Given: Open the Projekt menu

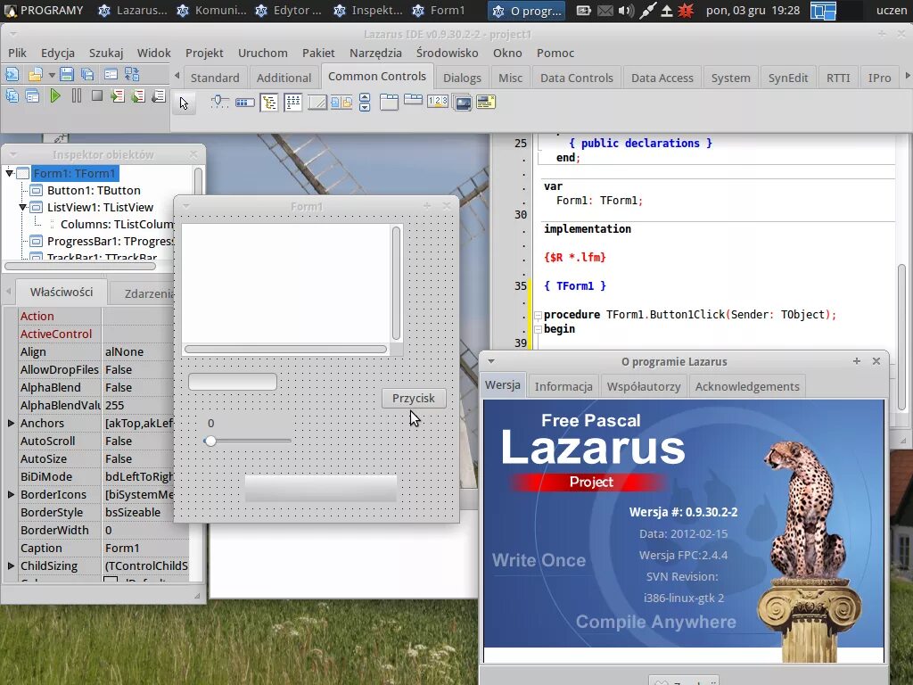Looking at the screenshot, I should [204, 53].
